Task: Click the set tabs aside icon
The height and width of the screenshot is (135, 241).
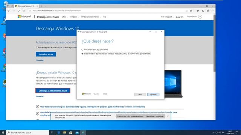Action: pos(12,6)
